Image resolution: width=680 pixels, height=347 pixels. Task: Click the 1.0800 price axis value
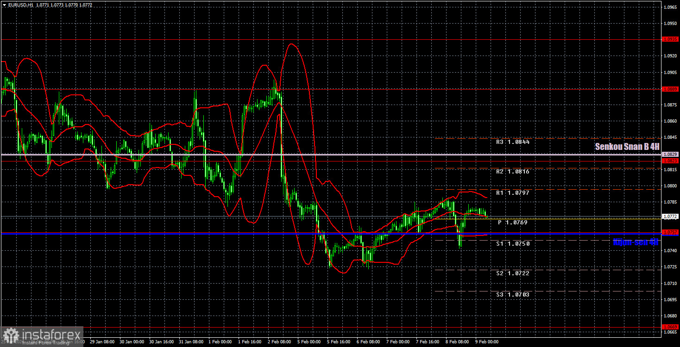click(671, 186)
